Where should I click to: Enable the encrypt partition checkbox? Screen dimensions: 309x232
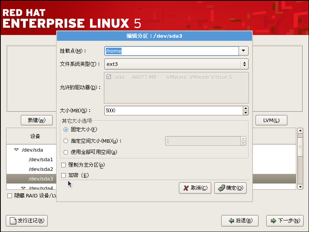[63, 175]
